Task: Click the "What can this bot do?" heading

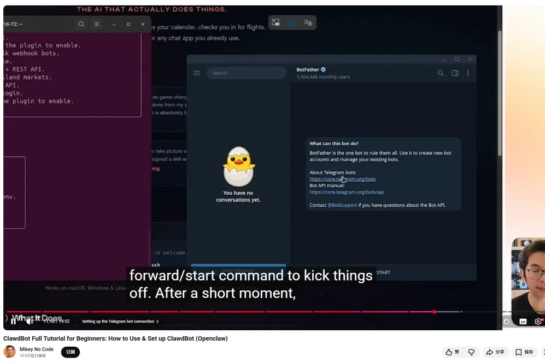Action: [333, 143]
